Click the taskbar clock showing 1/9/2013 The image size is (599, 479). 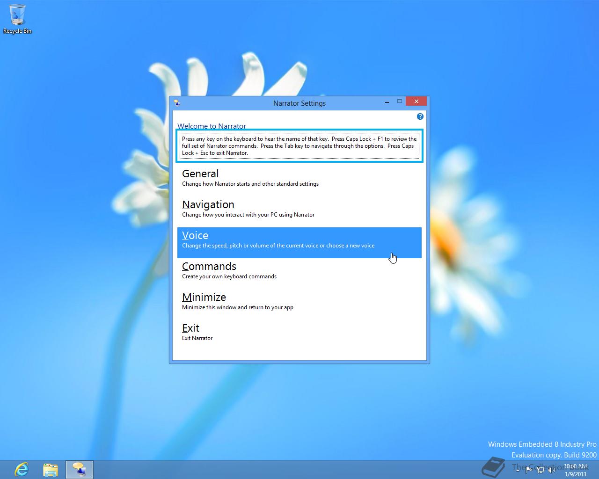click(576, 470)
